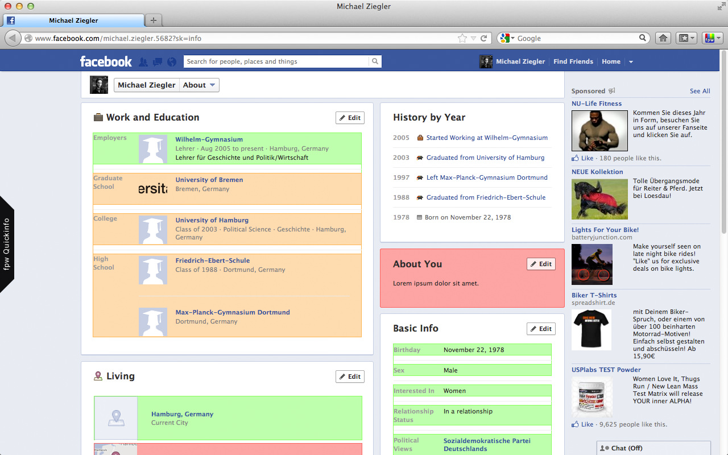This screenshot has height=455, width=728.
Task: Open the Hamburg, Germany current city link
Action: tap(182, 414)
